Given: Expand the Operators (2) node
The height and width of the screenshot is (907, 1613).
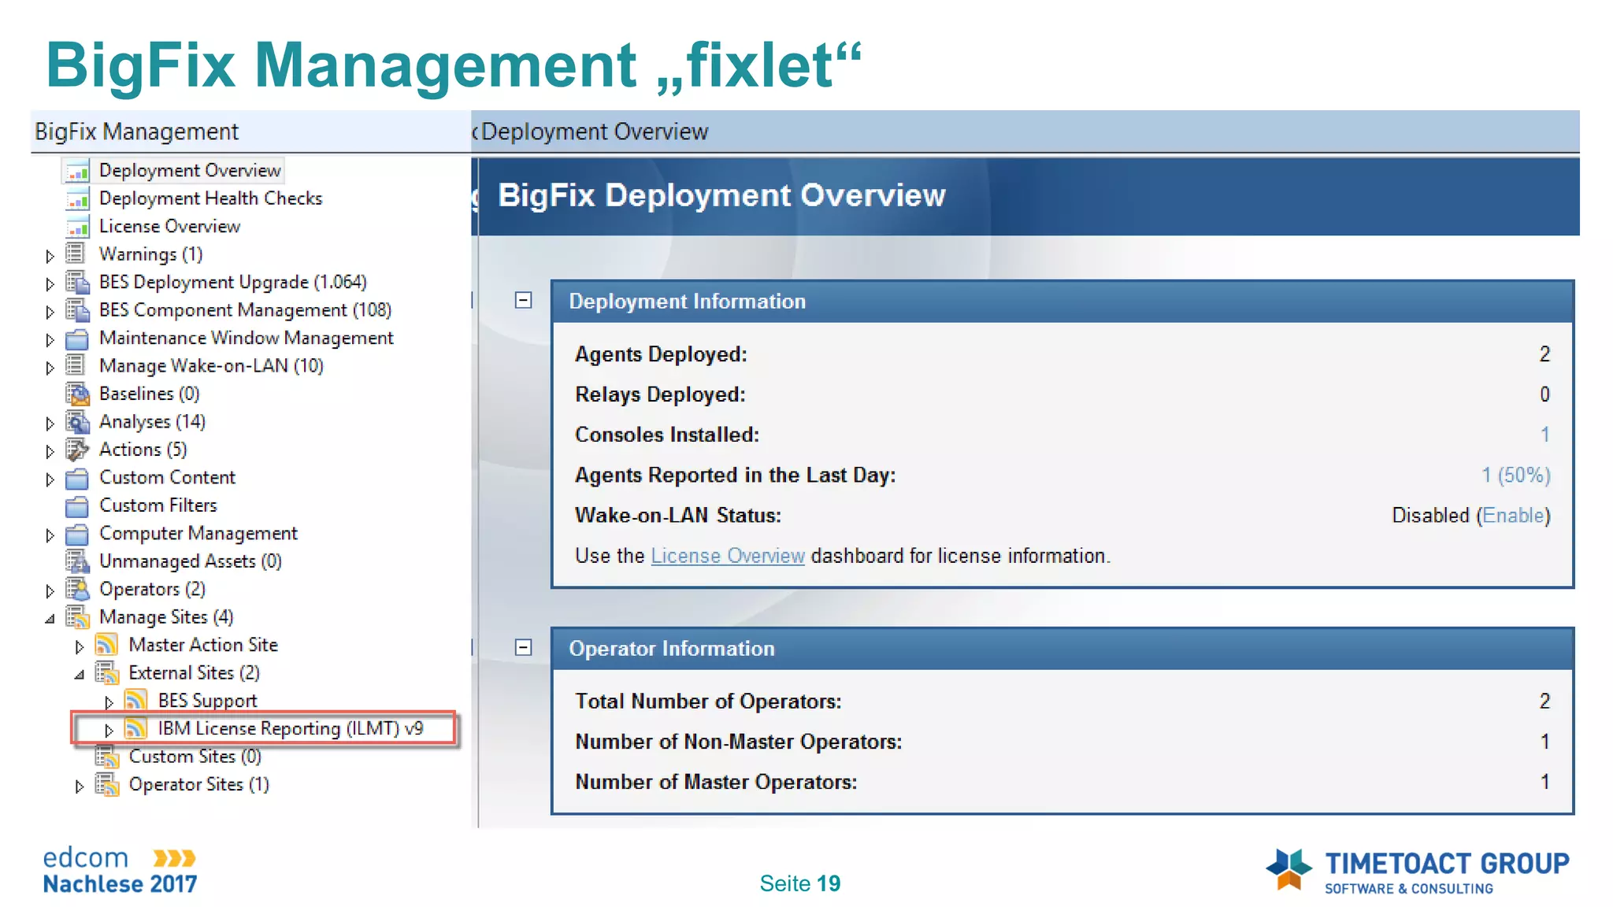Looking at the screenshot, I should point(50,590).
